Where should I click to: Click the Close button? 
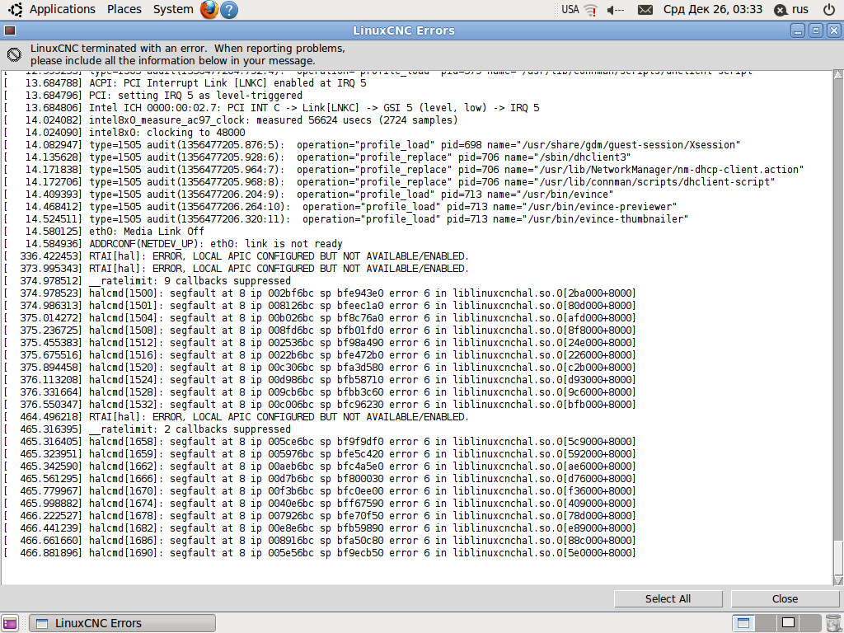[x=785, y=598]
